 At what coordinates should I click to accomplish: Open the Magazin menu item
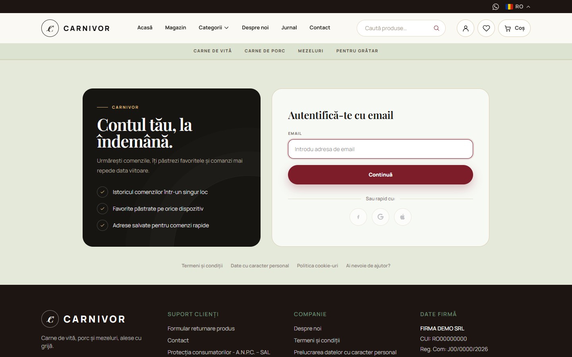click(x=176, y=28)
